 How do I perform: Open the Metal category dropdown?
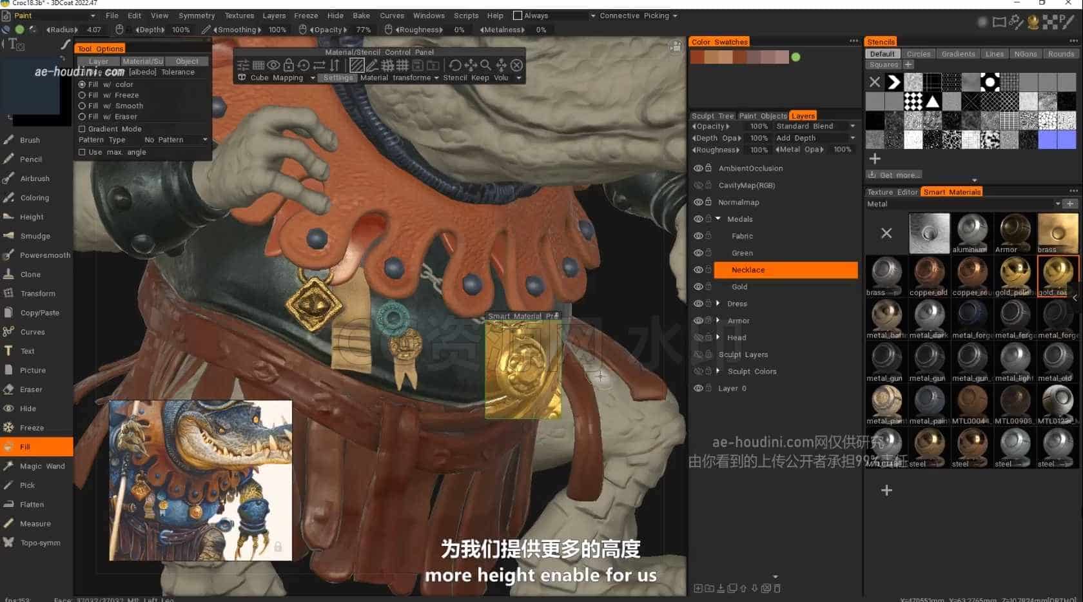(963, 204)
